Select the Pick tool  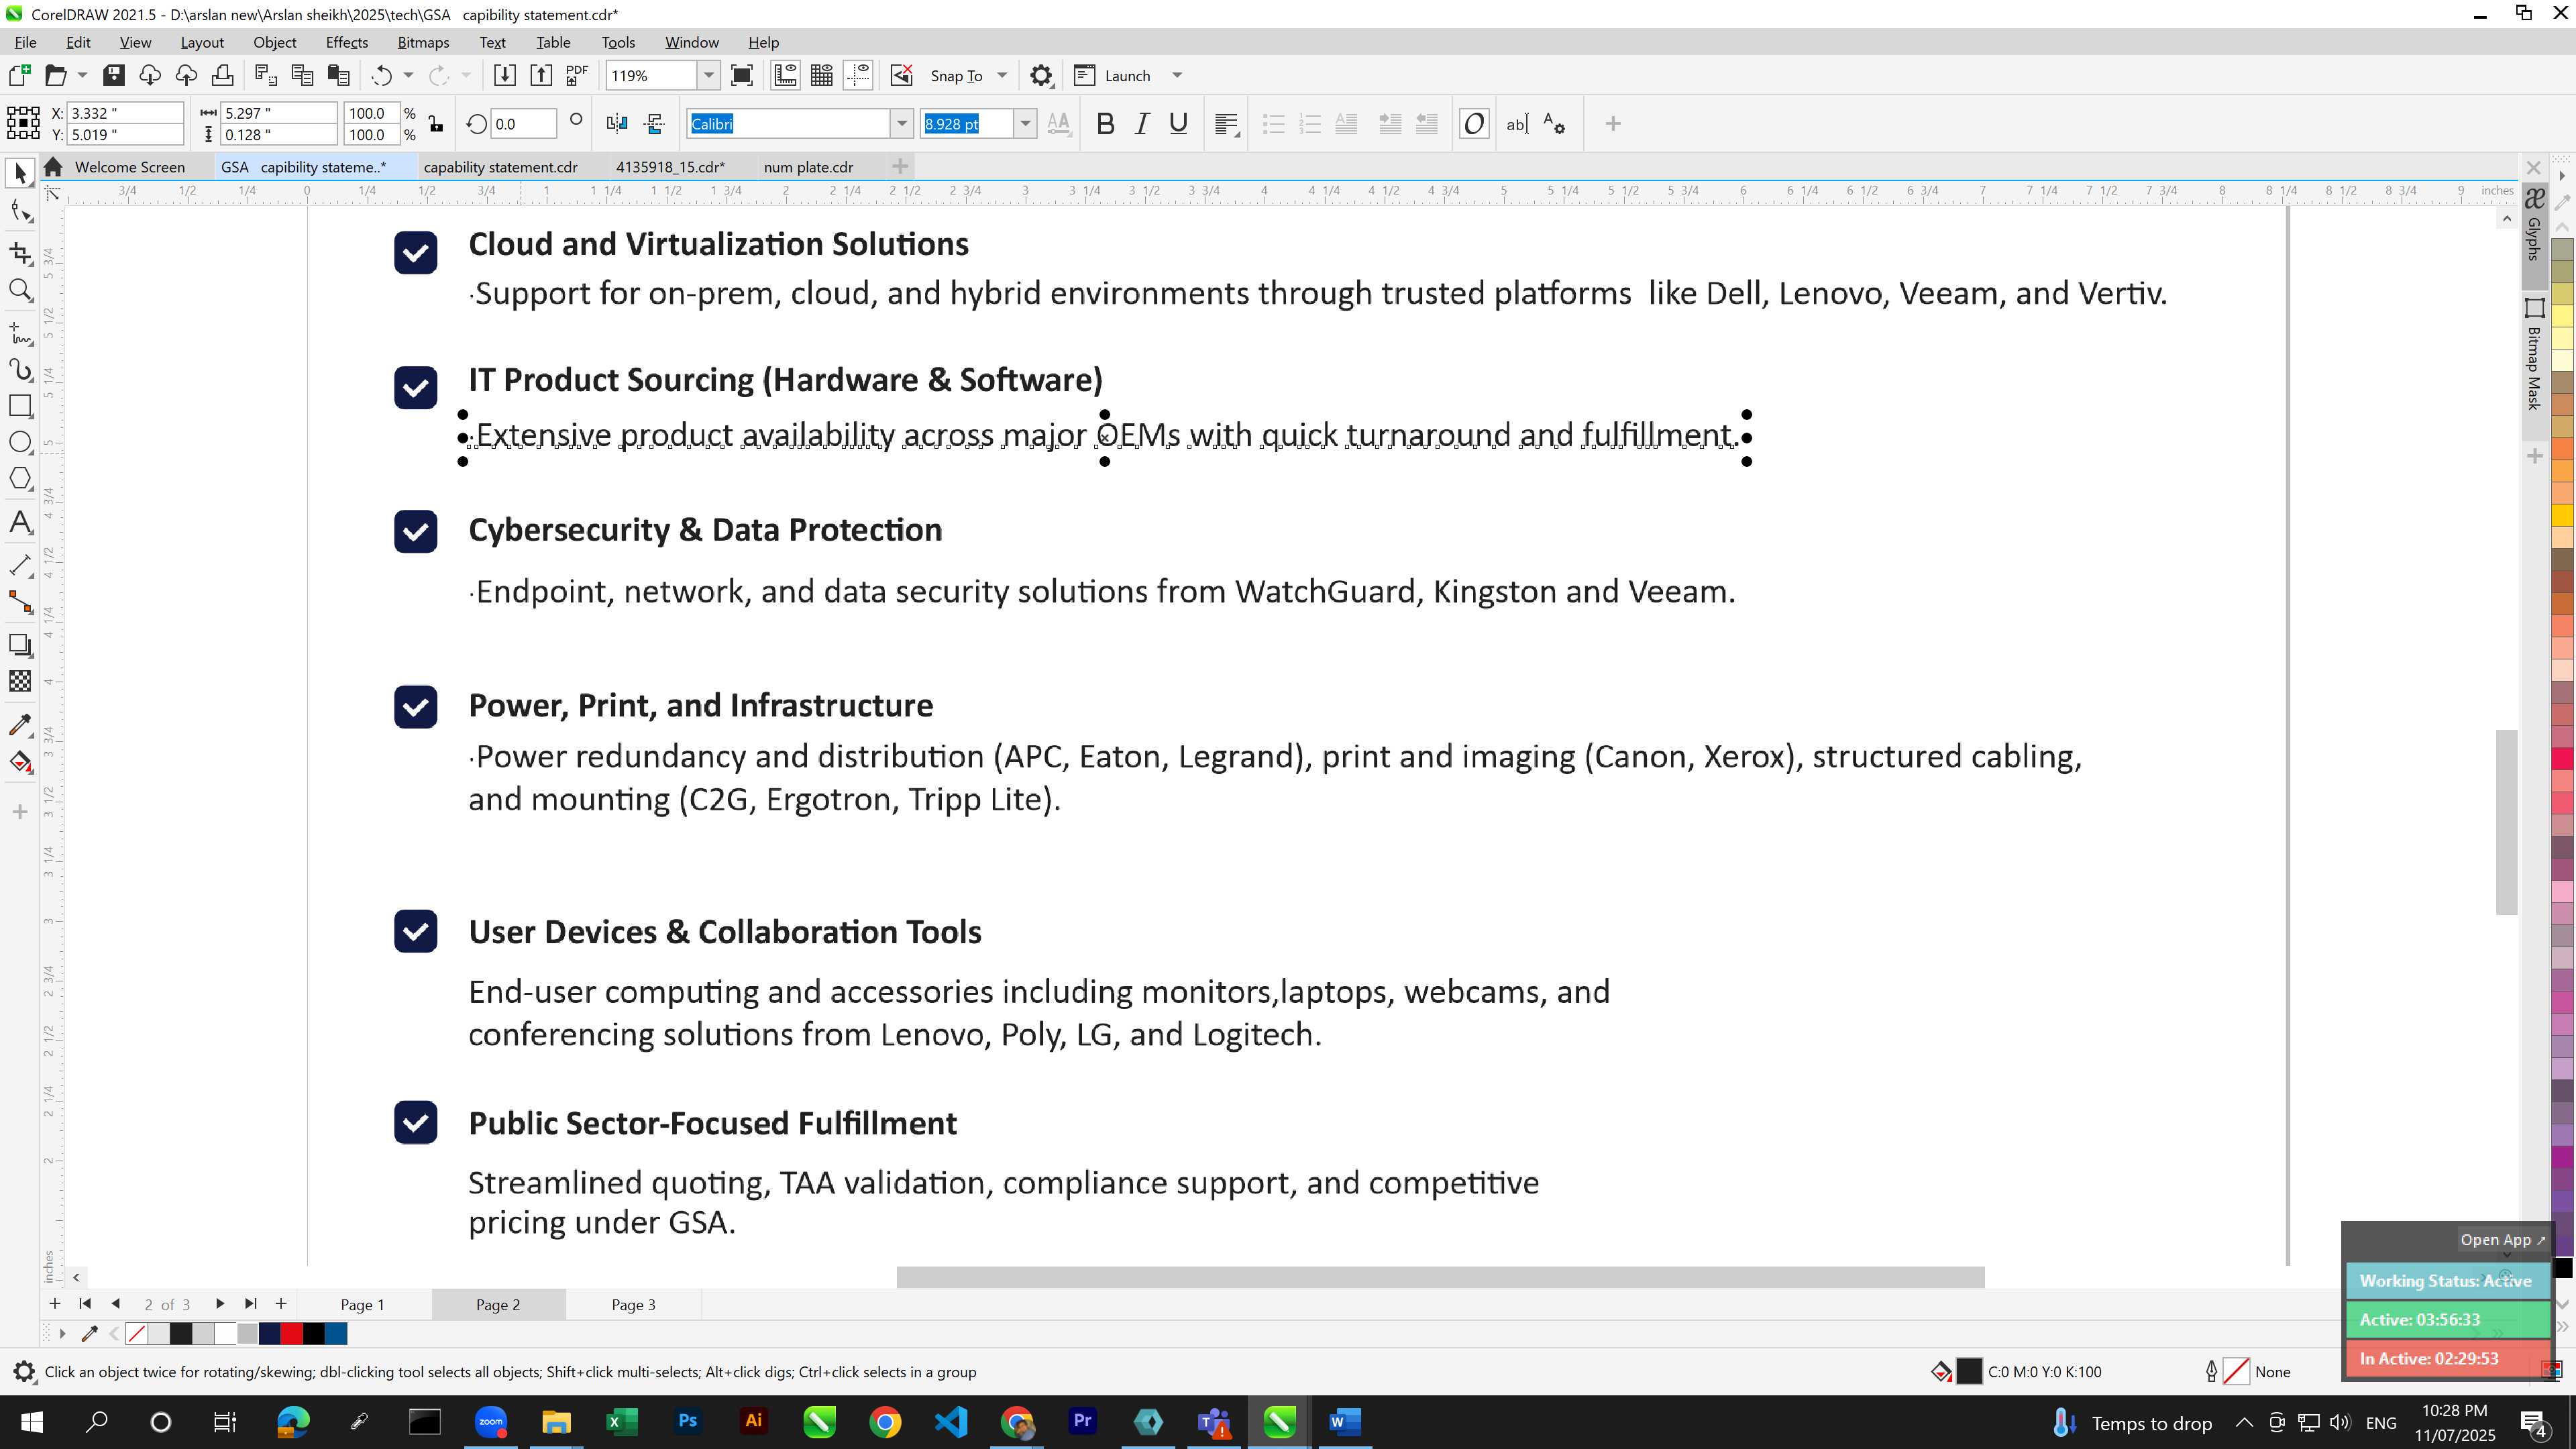click(20, 174)
